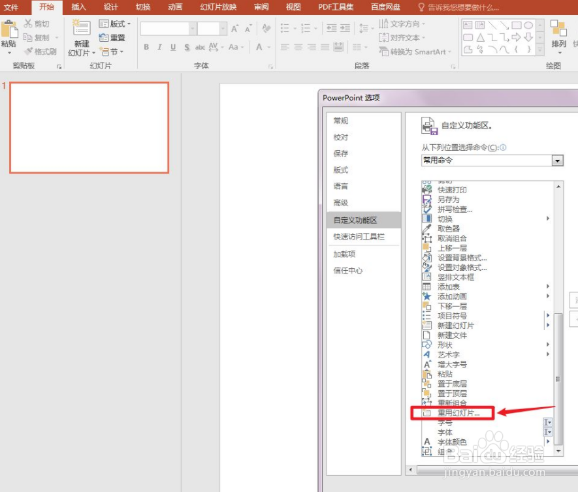Select slide 1 thumbnail
This screenshot has width=578, height=492.
click(89, 127)
